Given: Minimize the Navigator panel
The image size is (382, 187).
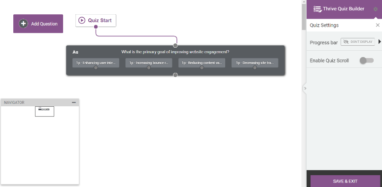Looking at the screenshot, I should click(74, 102).
